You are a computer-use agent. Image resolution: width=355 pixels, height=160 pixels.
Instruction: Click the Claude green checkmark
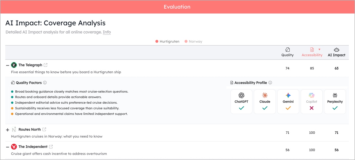265,108
